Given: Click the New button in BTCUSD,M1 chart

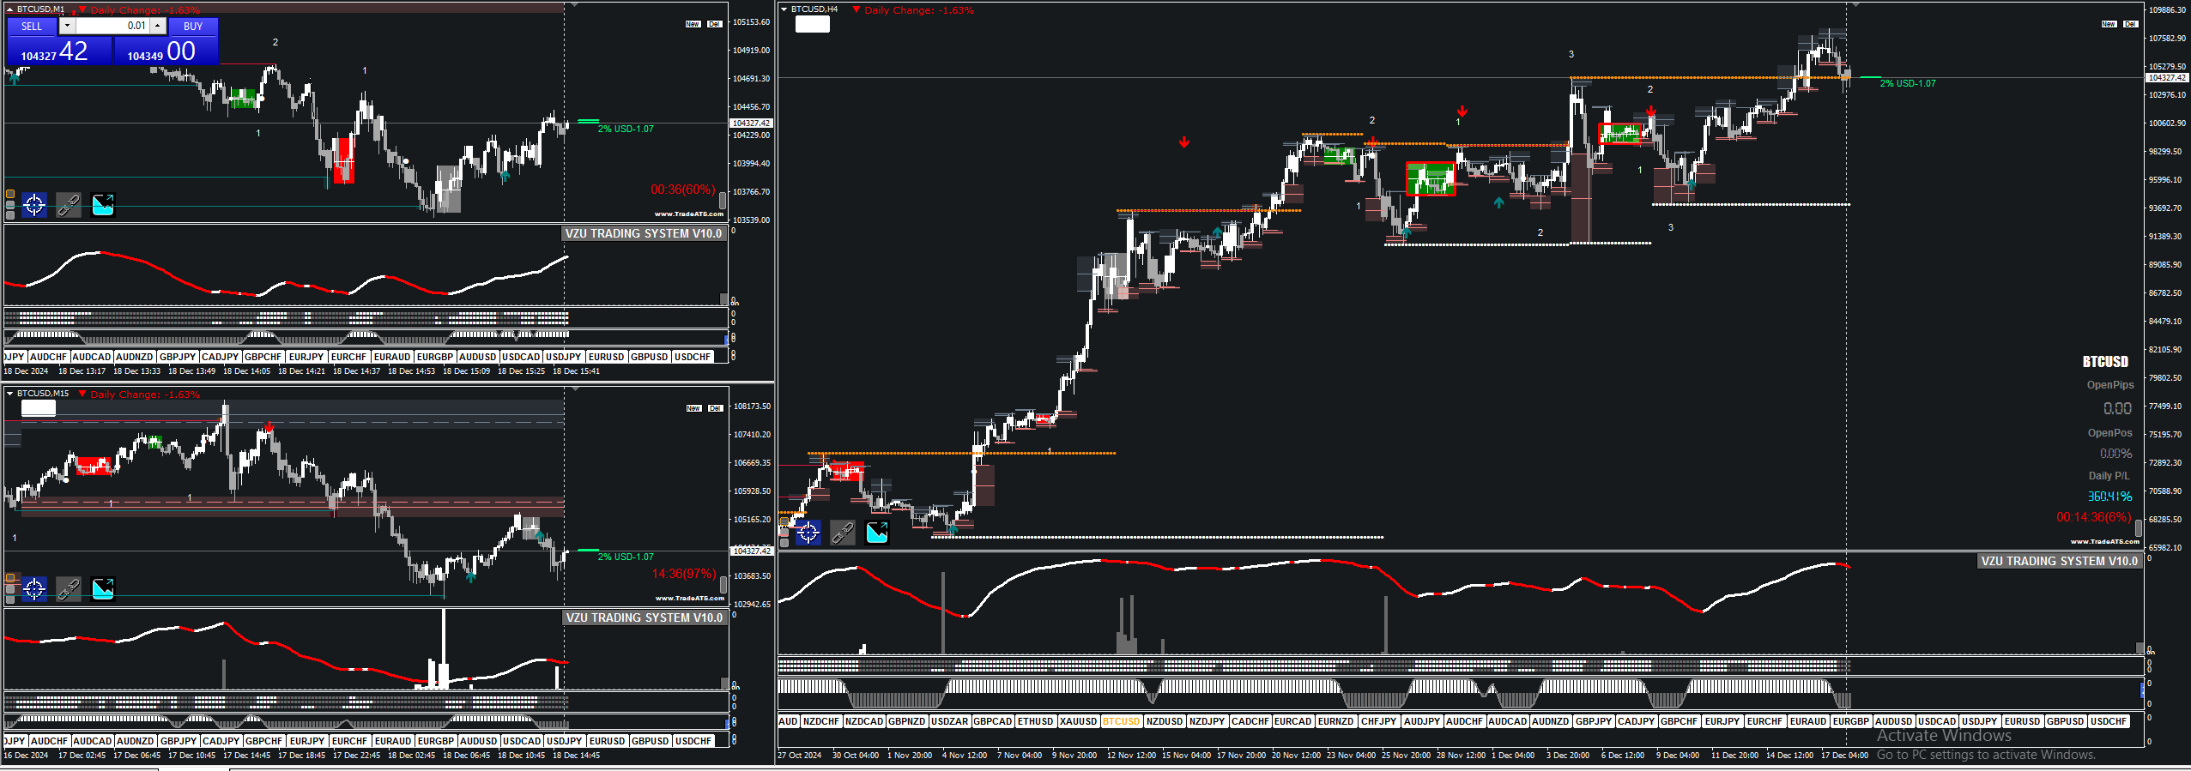Looking at the screenshot, I should (x=693, y=24).
